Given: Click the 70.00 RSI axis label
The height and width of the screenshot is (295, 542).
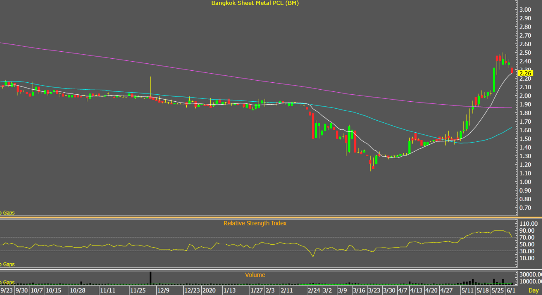Looking at the screenshot, I should pos(527,237).
